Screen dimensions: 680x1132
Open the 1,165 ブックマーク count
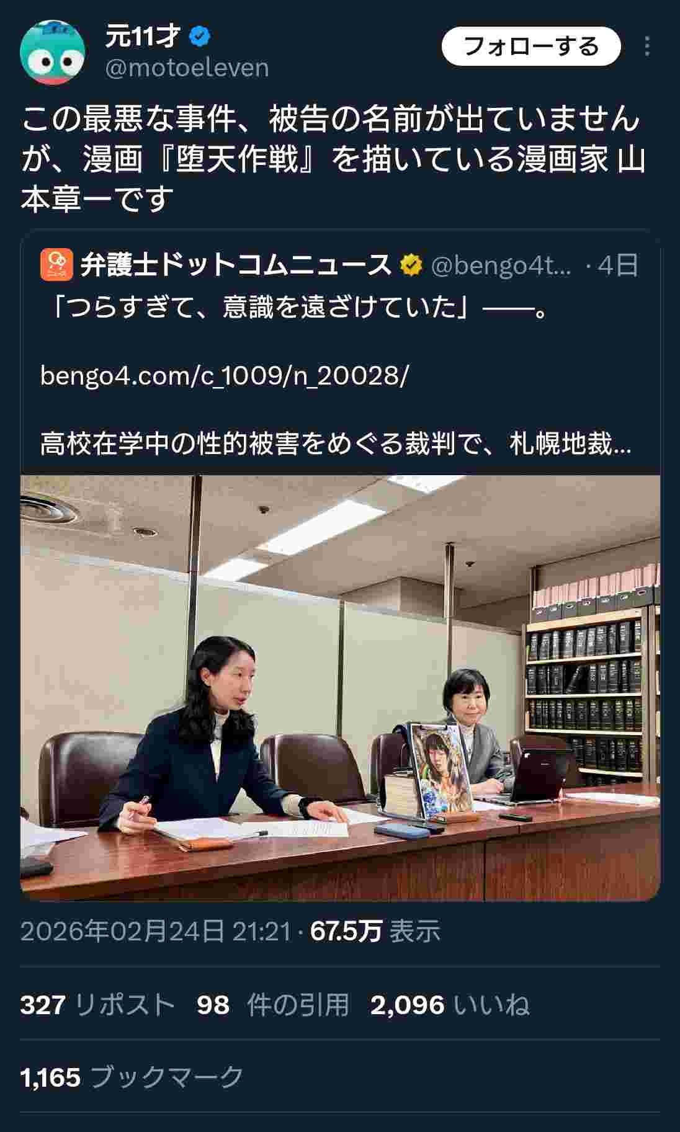pyautogui.click(x=132, y=1077)
